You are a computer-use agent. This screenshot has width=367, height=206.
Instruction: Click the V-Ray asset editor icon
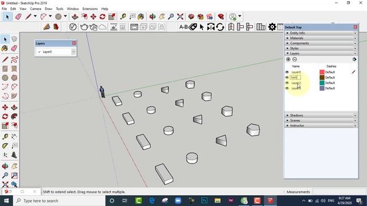pyautogui.click(x=73, y=27)
